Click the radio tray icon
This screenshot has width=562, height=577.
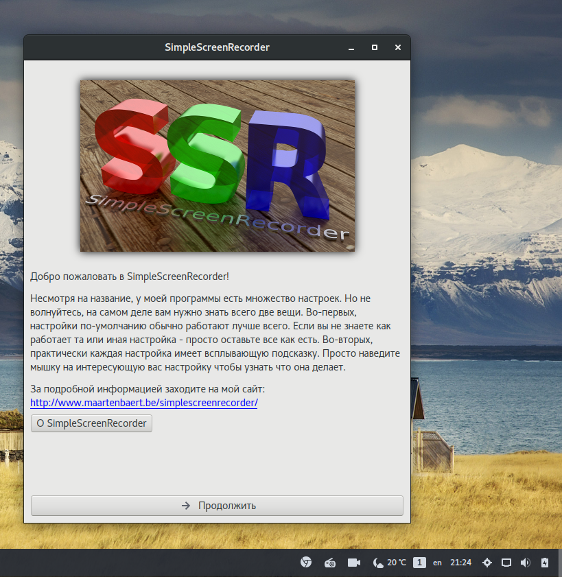tap(330, 563)
